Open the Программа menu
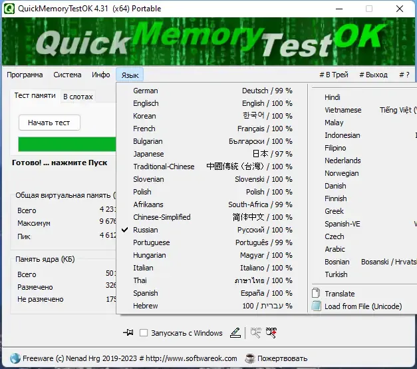This screenshot has height=369, width=417. (x=25, y=75)
